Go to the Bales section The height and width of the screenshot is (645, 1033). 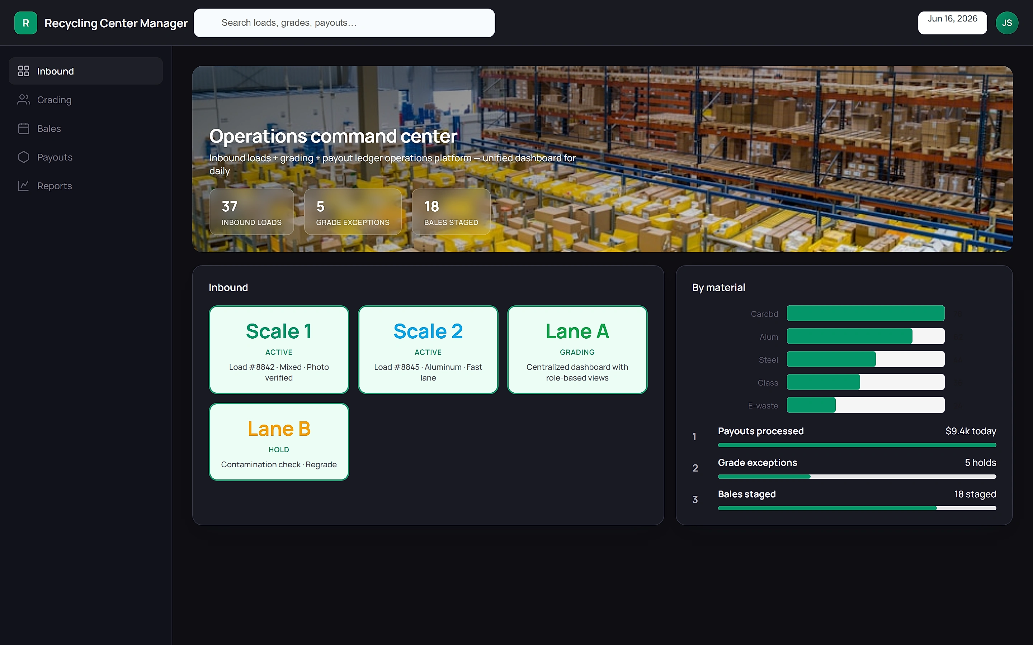pyautogui.click(x=85, y=128)
